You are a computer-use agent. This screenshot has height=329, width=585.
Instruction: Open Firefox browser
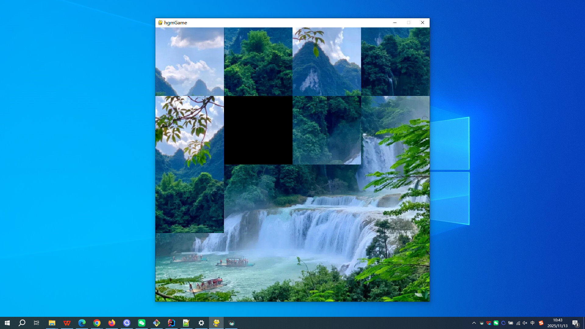coord(112,323)
